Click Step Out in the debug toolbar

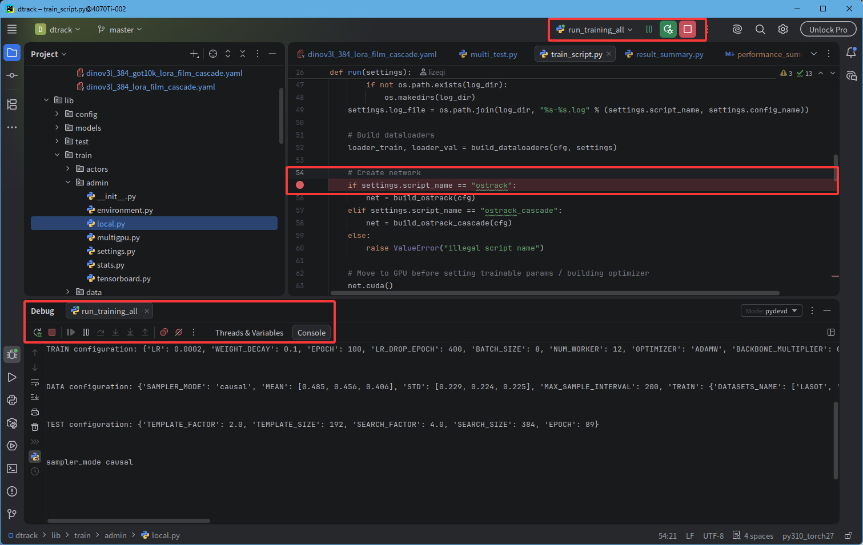click(x=145, y=332)
